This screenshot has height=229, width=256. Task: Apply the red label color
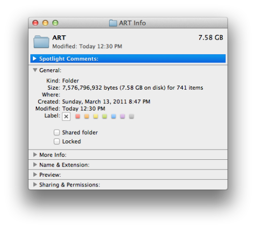78,116
